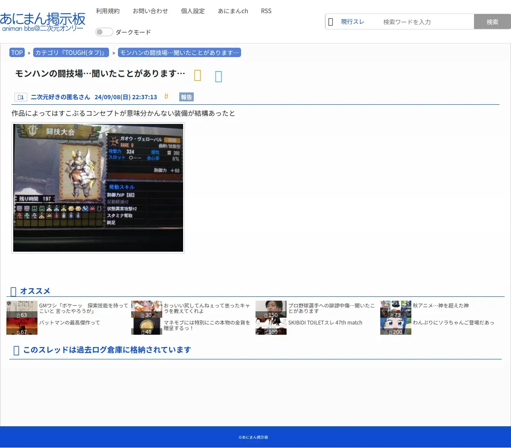Open わんぷりにソラちゃんご登場 thread

454,323
